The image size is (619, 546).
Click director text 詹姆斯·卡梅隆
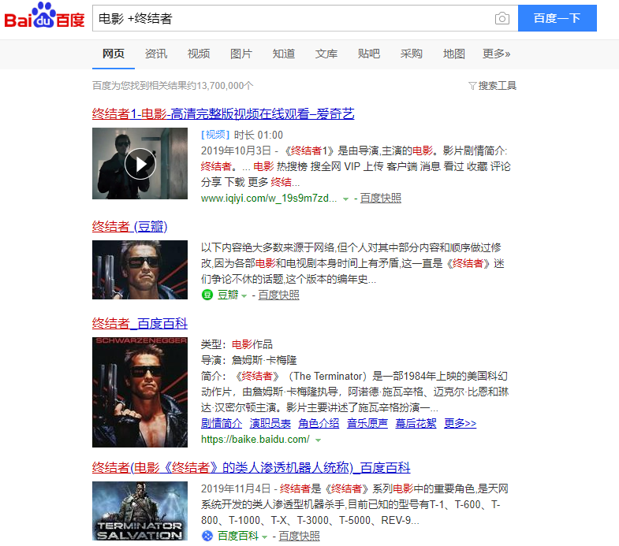[x=264, y=360]
